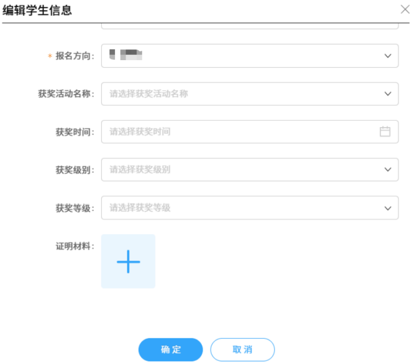
Task: Click the 编辑学生信息 dialog title
Action: 38,10
